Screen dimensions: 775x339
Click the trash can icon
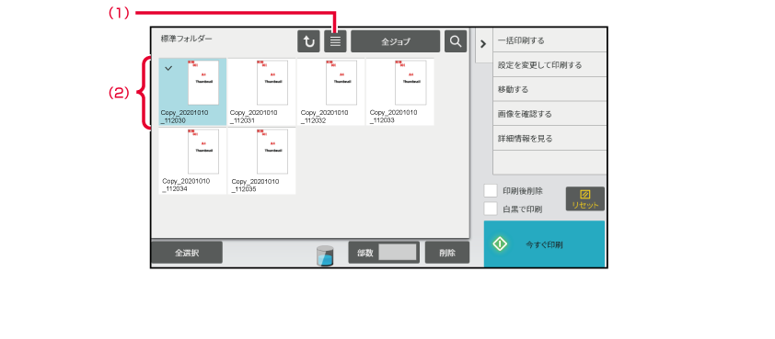[x=325, y=255]
